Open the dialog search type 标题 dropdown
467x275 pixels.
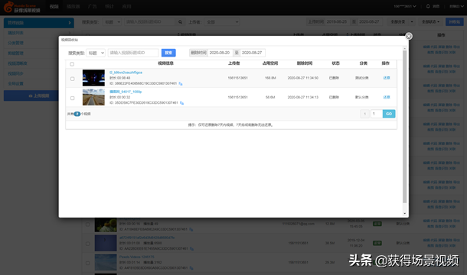tap(96, 53)
